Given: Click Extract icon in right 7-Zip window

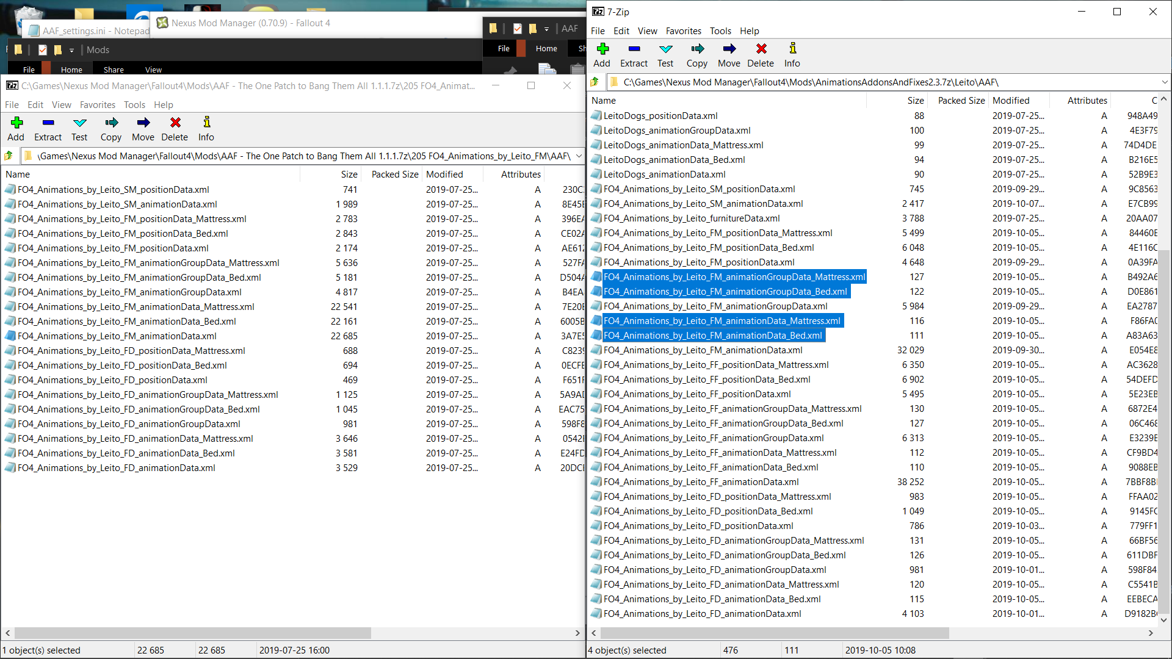Looking at the screenshot, I should click(634, 49).
